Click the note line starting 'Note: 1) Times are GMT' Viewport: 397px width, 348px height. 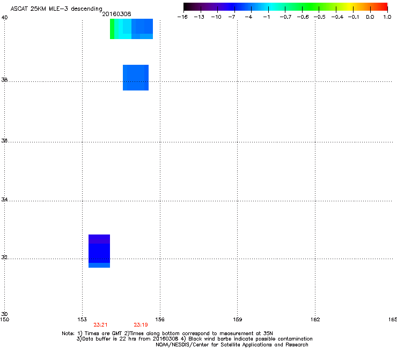167,334
